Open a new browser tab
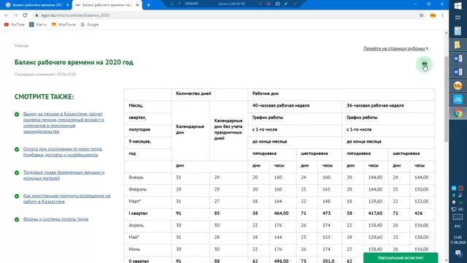 (148, 5)
